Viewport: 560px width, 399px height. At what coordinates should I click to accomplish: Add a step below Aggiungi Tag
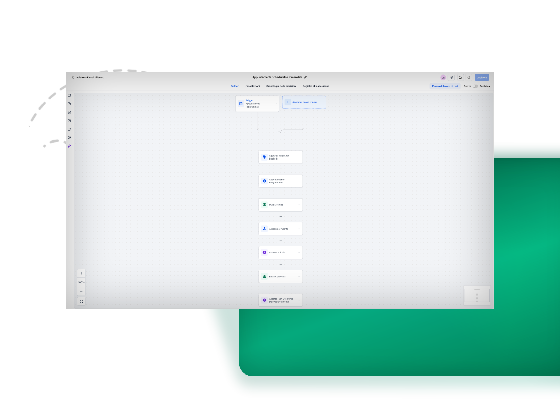point(281,169)
